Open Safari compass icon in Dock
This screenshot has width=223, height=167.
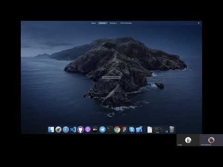(x=66, y=129)
